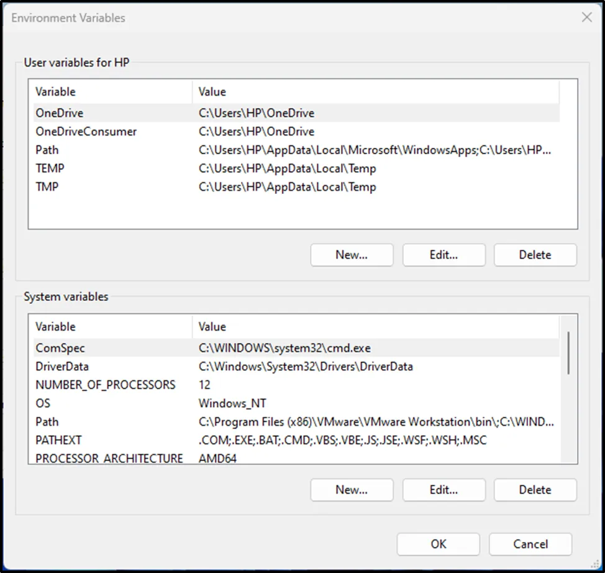
Task: Click New under System variables
Action: (x=352, y=490)
